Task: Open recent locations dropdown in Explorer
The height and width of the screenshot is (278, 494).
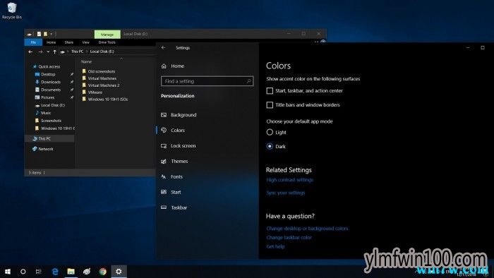Action: pyautogui.click(x=48, y=52)
